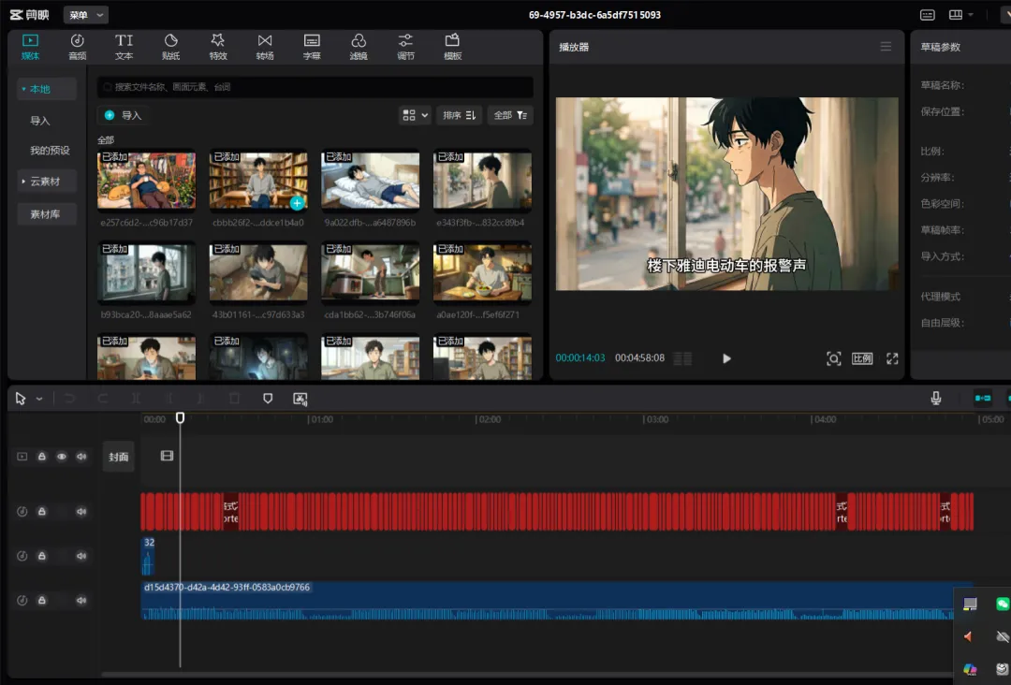Collapse the 本地 local section

47,89
